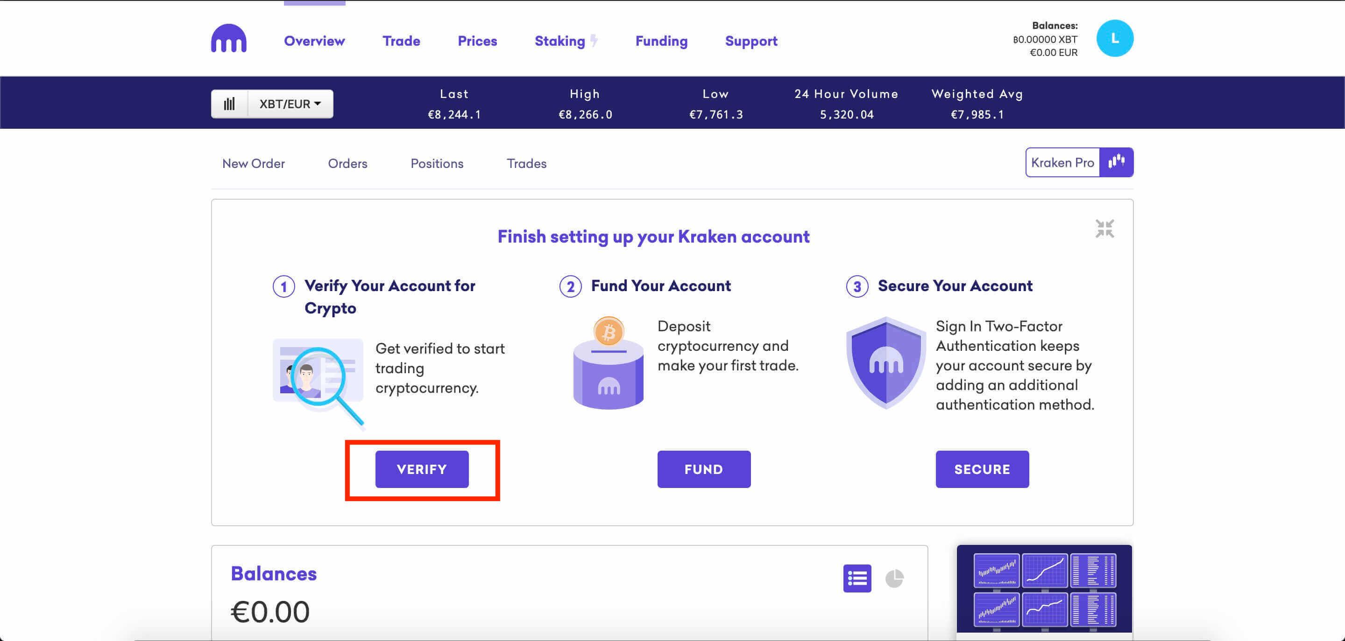Click the trading monitors promo thumbnail
The width and height of the screenshot is (1345, 641).
pos(1044,589)
